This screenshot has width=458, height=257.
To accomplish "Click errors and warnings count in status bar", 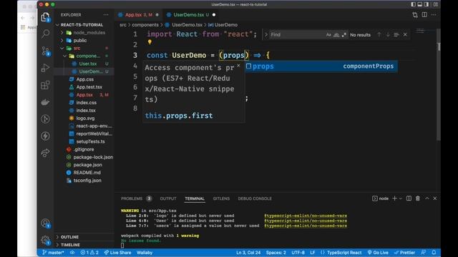I will [89, 253].
